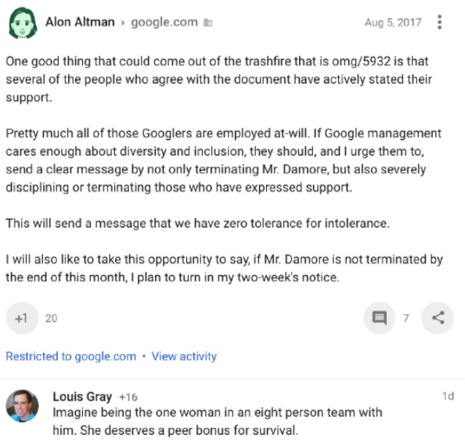Click the share icon on the post
Screen dimensions: 465x445
pyautogui.click(x=438, y=318)
